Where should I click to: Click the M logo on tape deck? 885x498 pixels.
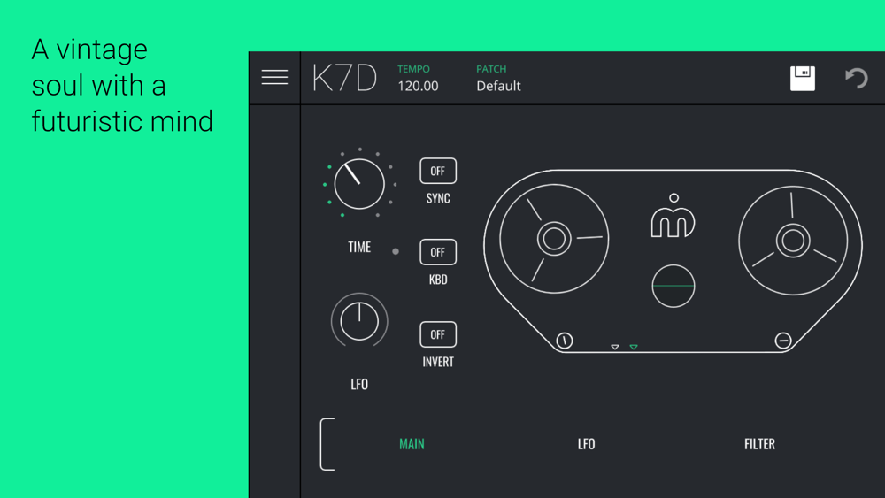click(x=673, y=216)
